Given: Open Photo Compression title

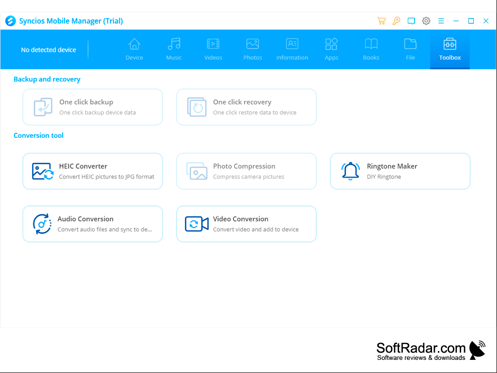Looking at the screenshot, I should (244, 166).
